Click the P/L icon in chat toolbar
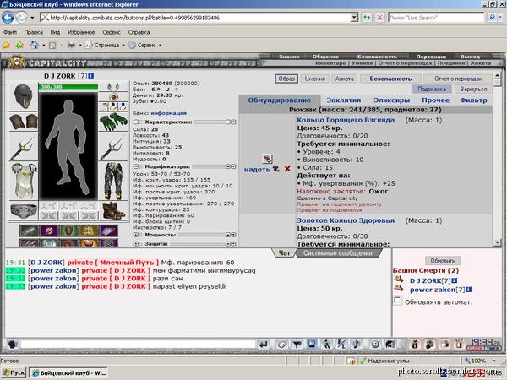The height and width of the screenshot is (380, 507). 341,345
